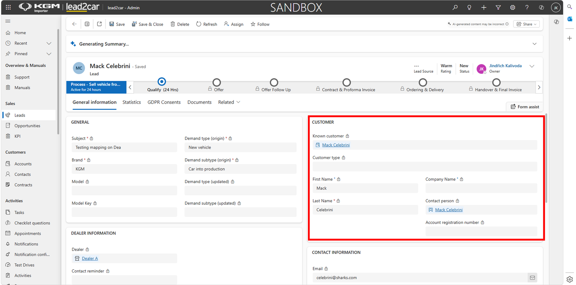Viewport: 576px width, 285px height.
Task: Click the plus quick create icon
Action: (483, 7)
